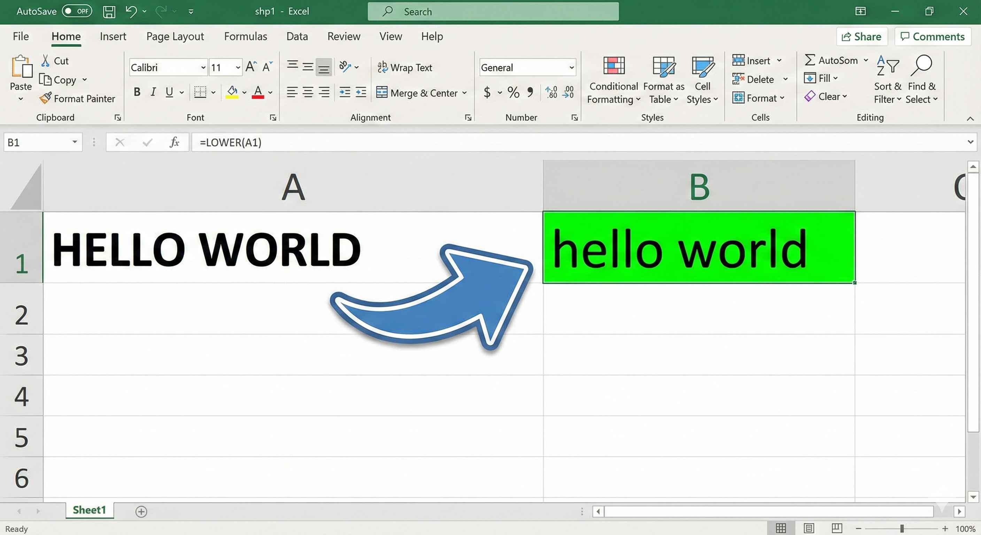
Task: Toggle Wrap Text for the cell
Action: click(404, 68)
